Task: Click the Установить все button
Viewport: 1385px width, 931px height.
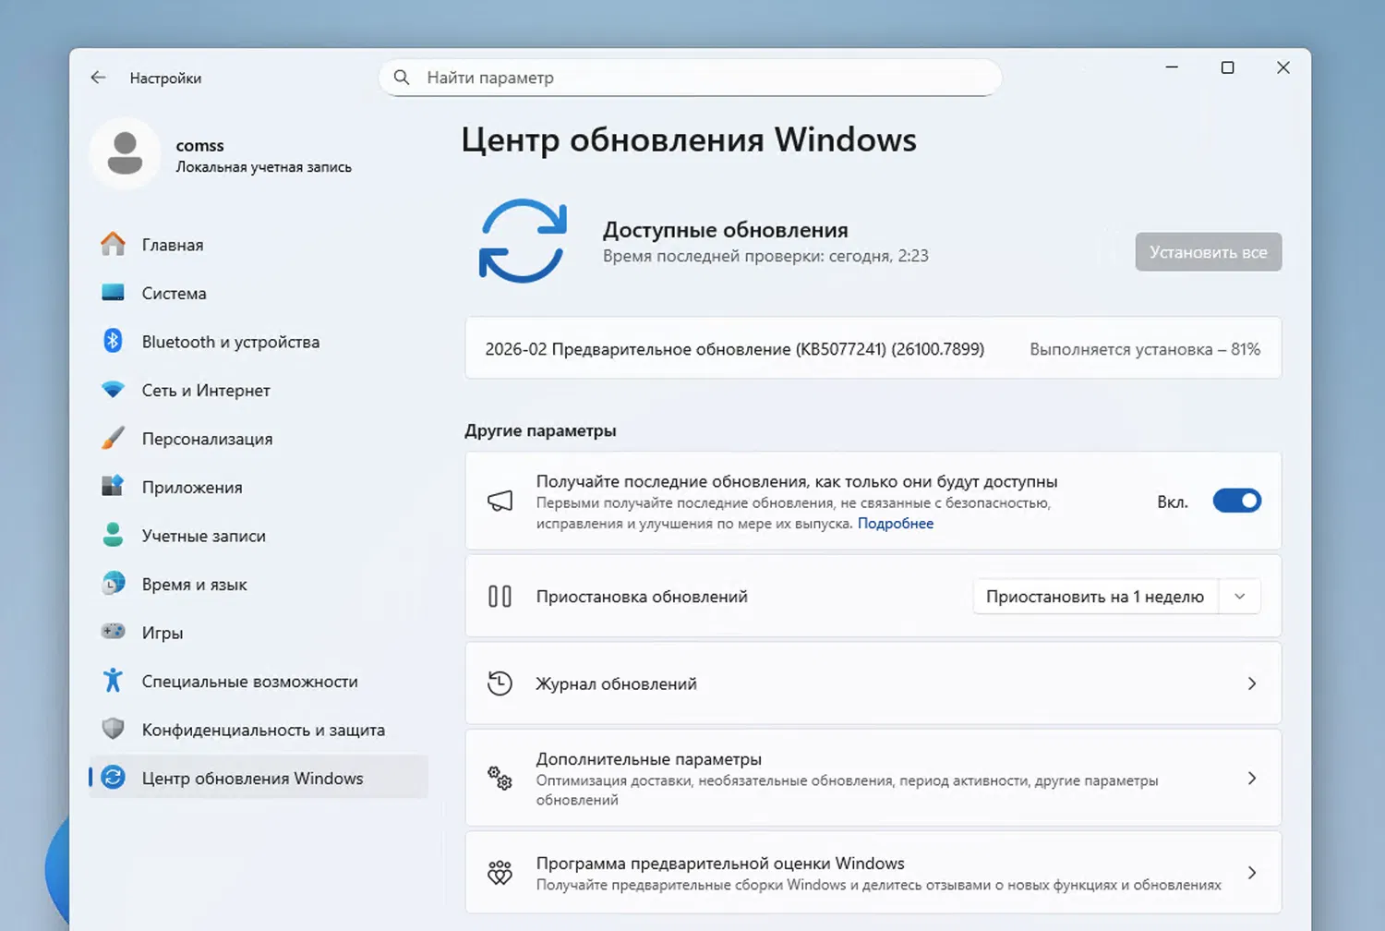Action: [1209, 252]
